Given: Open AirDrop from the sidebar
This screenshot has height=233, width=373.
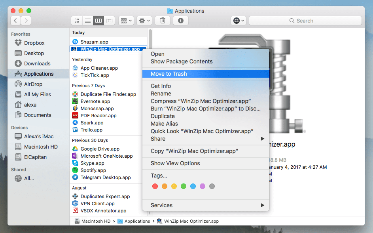Looking at the screenshot, I should [33, 84].
